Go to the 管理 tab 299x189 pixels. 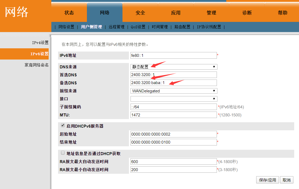tap(211, 13)
